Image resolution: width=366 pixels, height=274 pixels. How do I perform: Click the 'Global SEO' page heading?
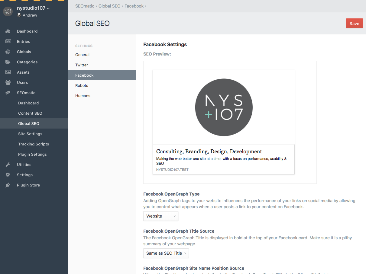pyautogui.click(x=92, y=24)
